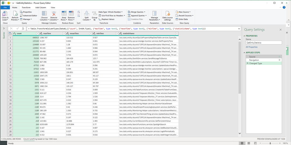Open the count column filter dropdown
The image size is (291, 145).
tap(38, 33)
